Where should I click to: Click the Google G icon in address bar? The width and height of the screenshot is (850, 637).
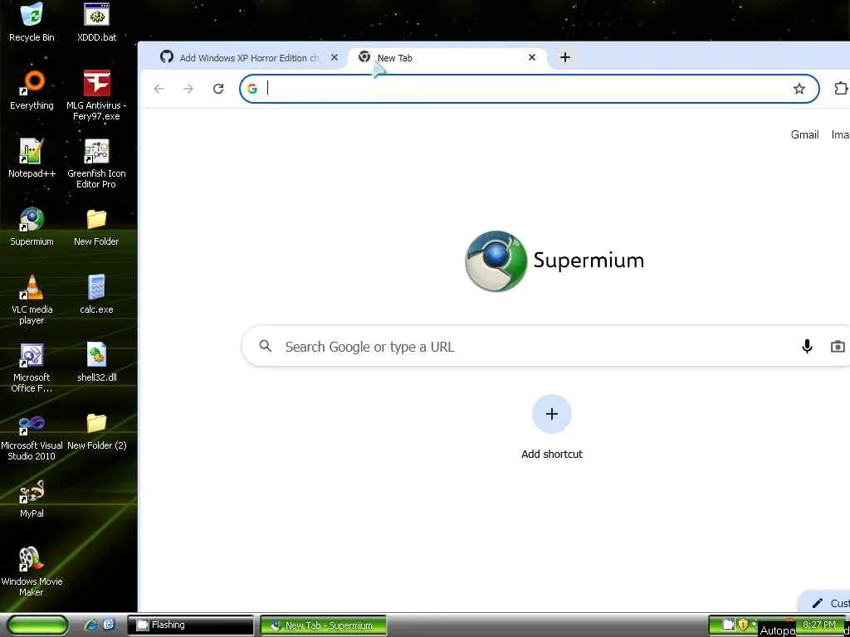pyautogui.click(x=252, y=89)
